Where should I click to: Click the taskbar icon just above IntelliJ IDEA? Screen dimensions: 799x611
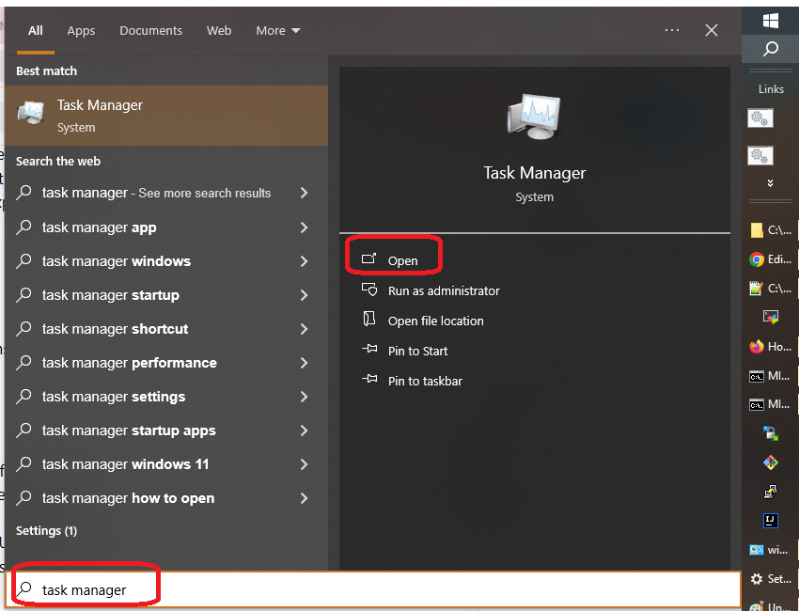[771, 492]
